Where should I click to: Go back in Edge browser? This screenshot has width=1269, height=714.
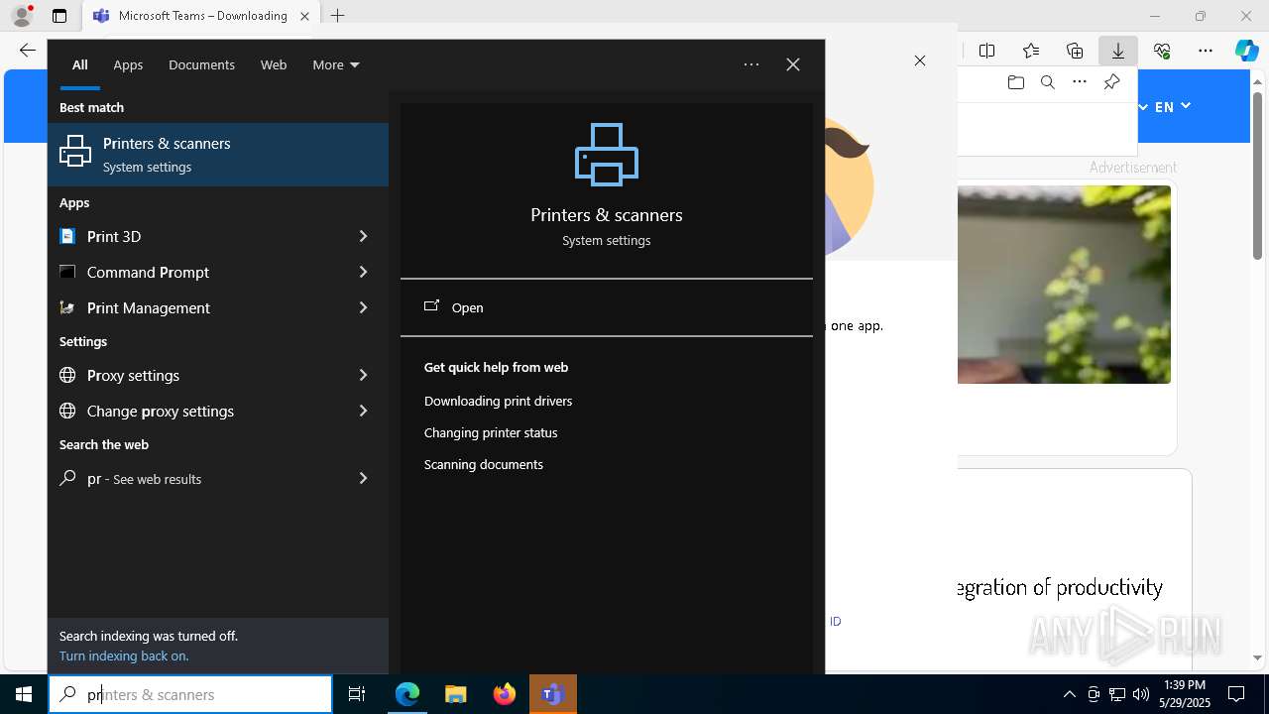27,50
